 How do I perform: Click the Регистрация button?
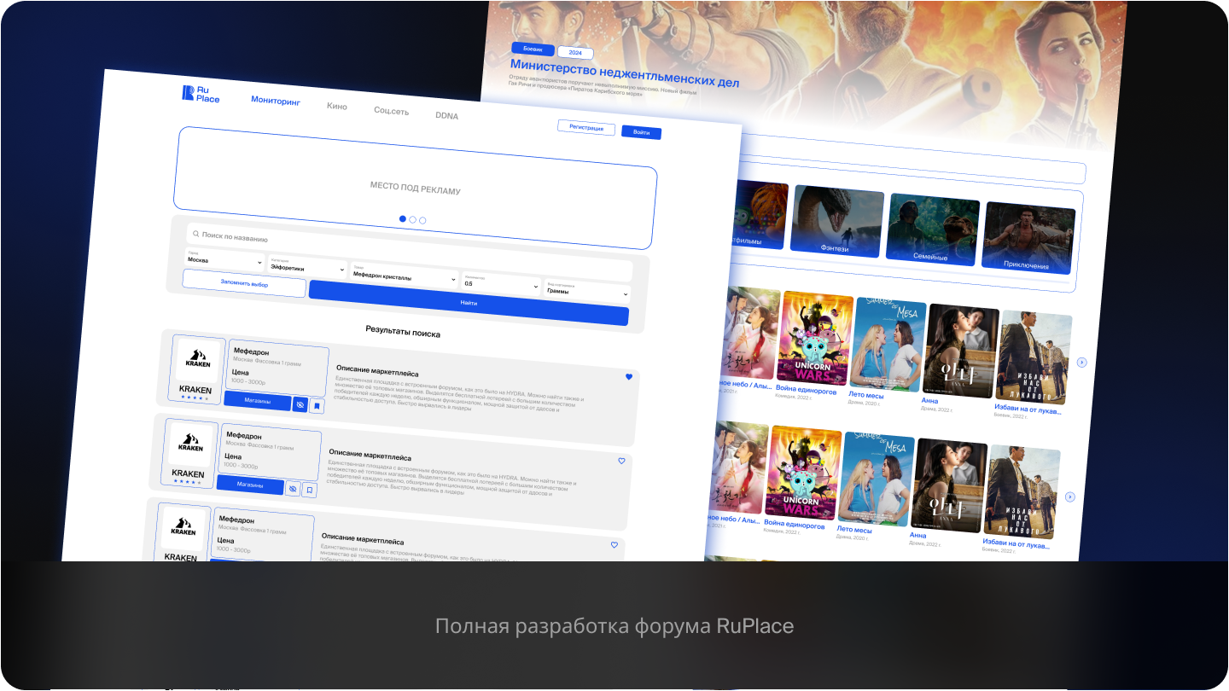[586, 127]
